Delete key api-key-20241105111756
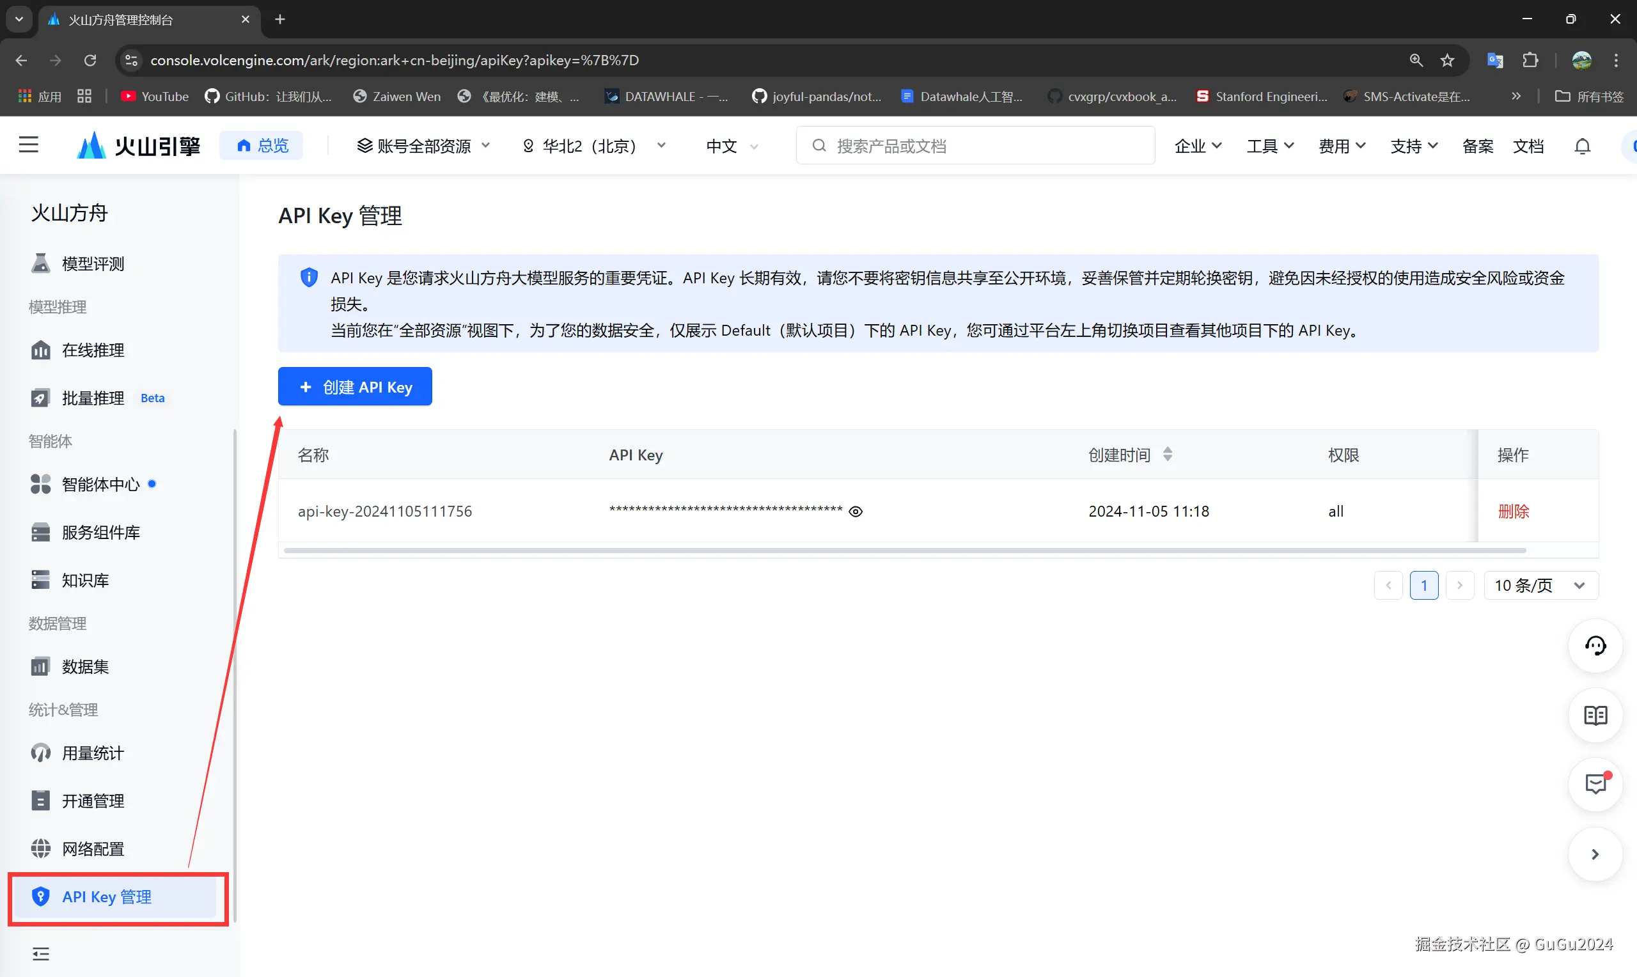 [1514, 511]
